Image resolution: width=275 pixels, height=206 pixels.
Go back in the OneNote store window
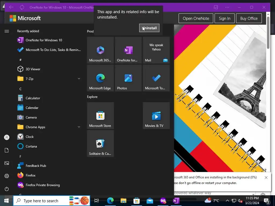(x=11, y=7)
